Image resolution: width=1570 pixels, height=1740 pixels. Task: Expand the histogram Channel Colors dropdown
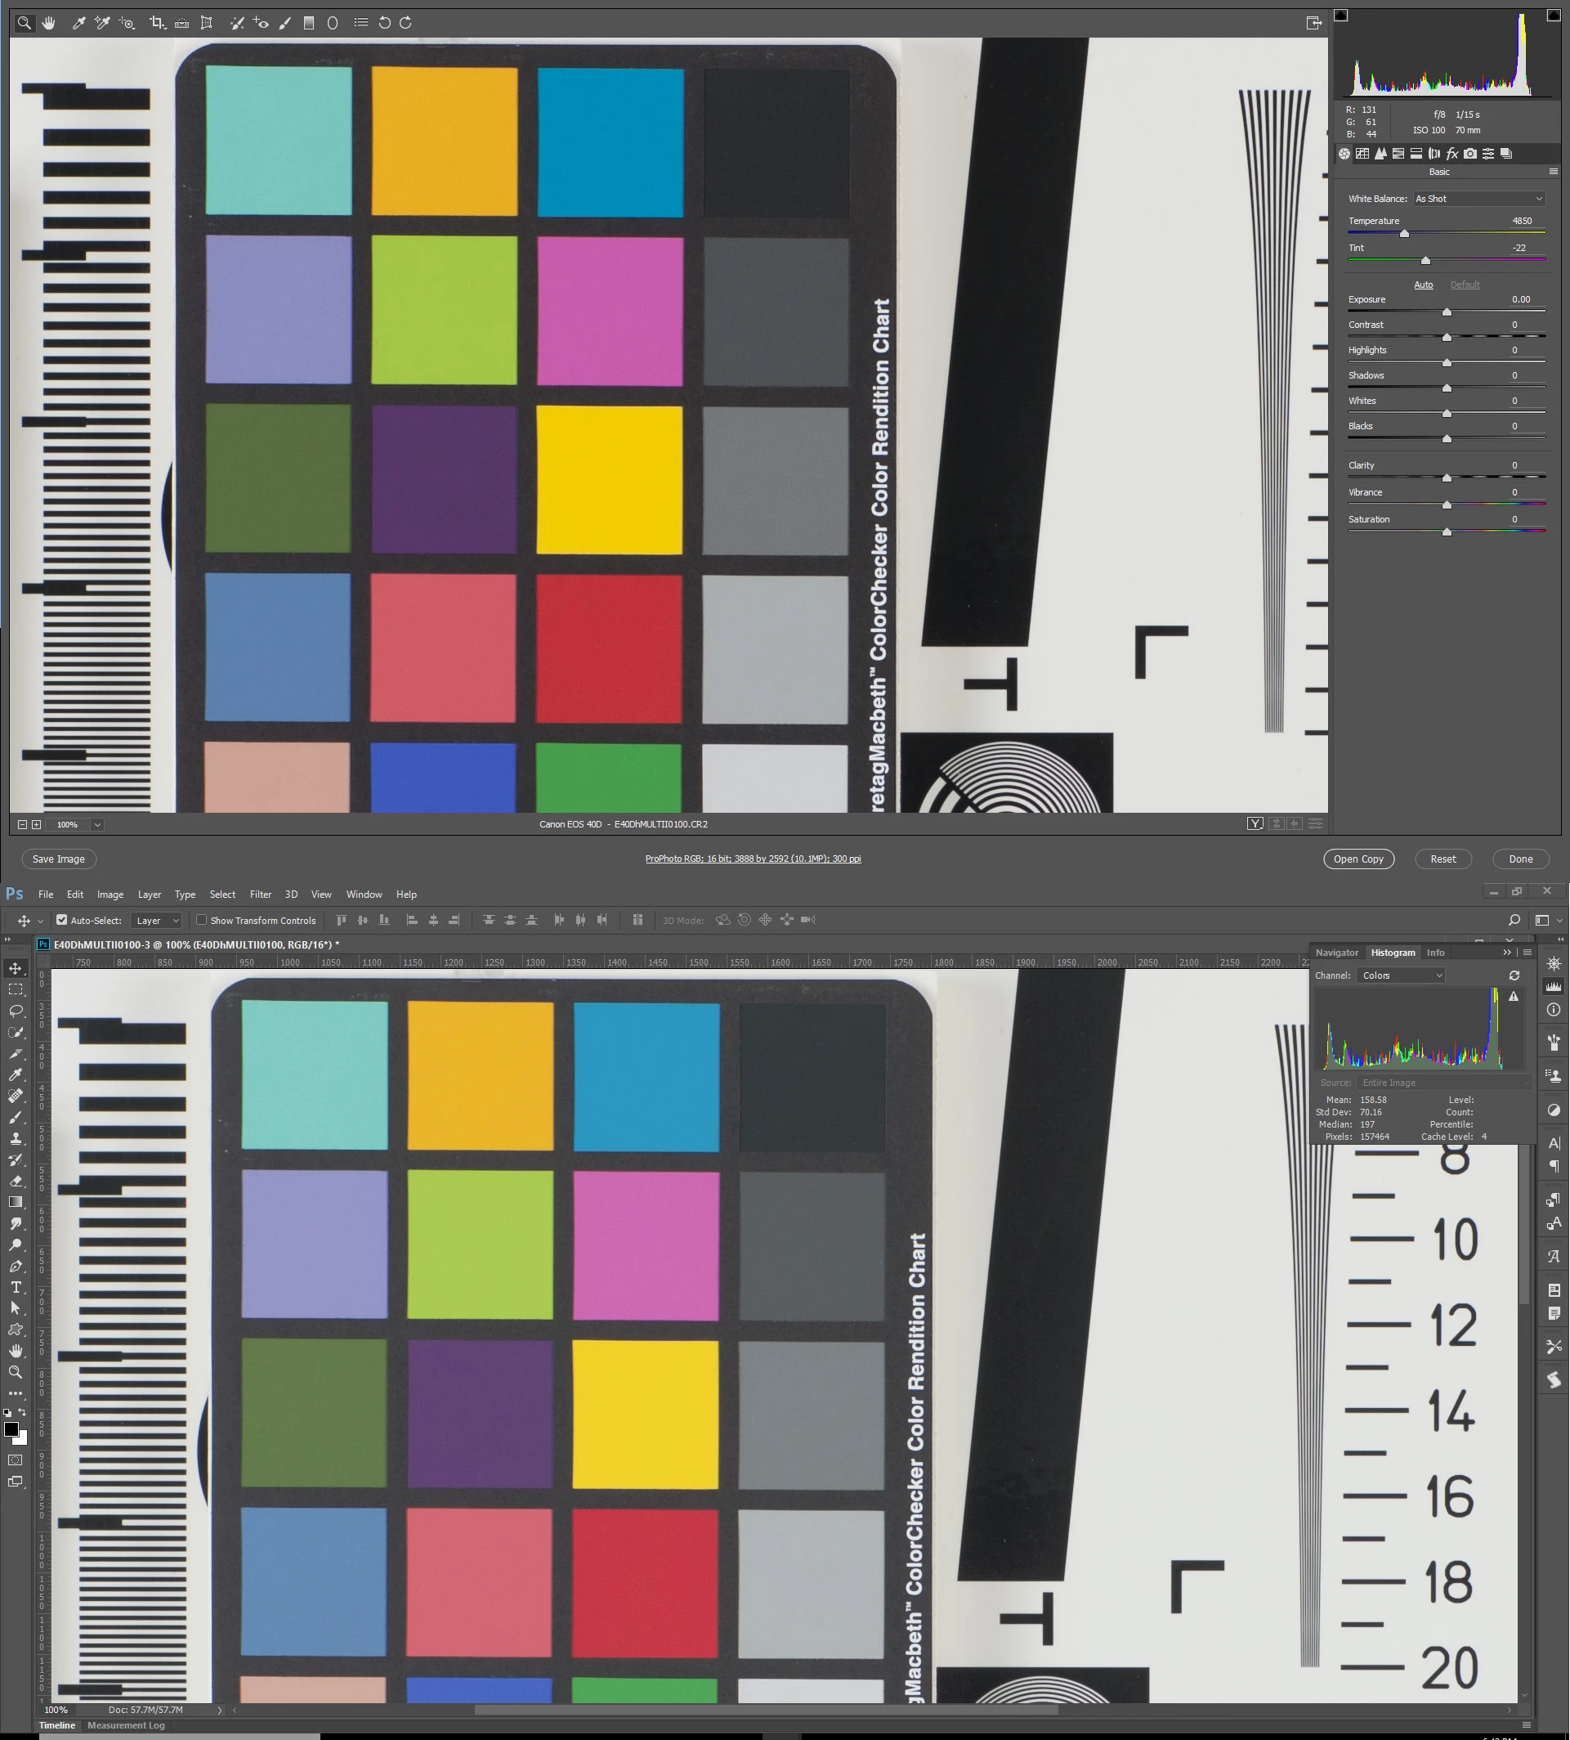pyautogui.click(x=1400, y=975)
